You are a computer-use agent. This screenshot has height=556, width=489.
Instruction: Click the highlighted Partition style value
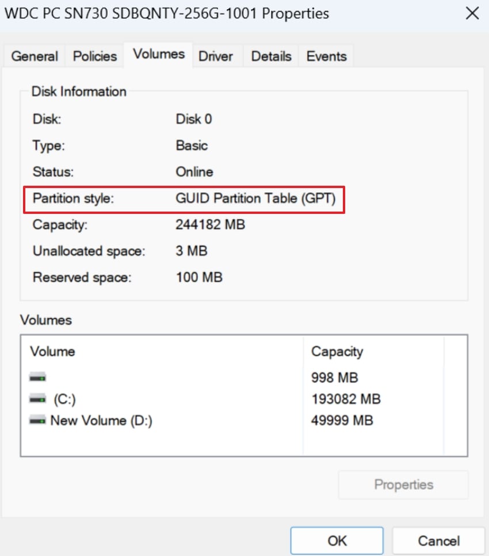coord(257,198)
